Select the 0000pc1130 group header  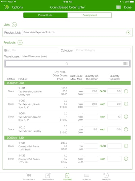coord(67,138)
